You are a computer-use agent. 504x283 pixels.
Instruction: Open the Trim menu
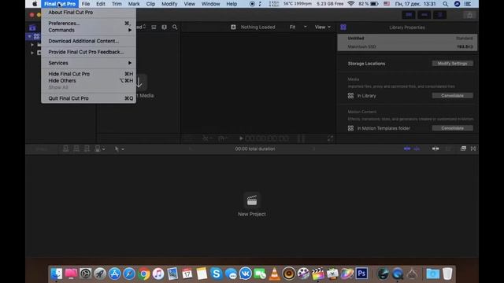(x=117, y=4)
